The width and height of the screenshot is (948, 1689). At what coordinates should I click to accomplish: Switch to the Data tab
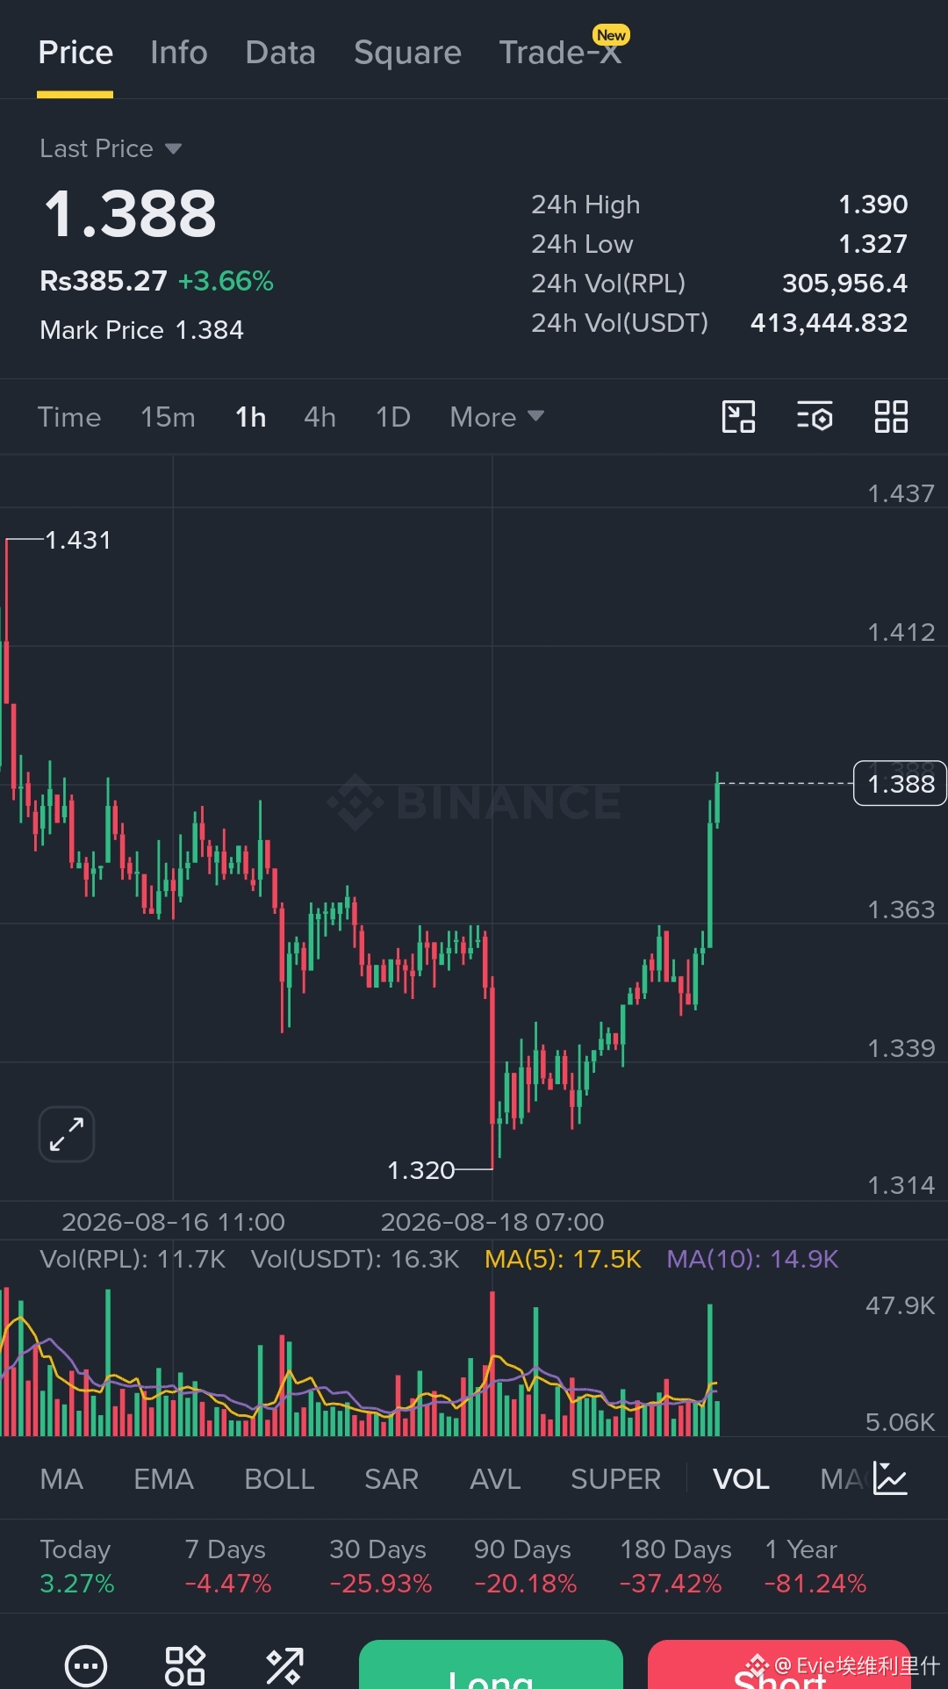280,53
